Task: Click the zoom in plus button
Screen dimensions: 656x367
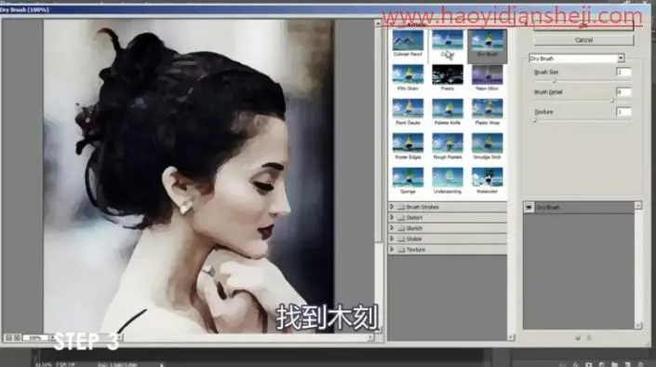Action: 17,338
